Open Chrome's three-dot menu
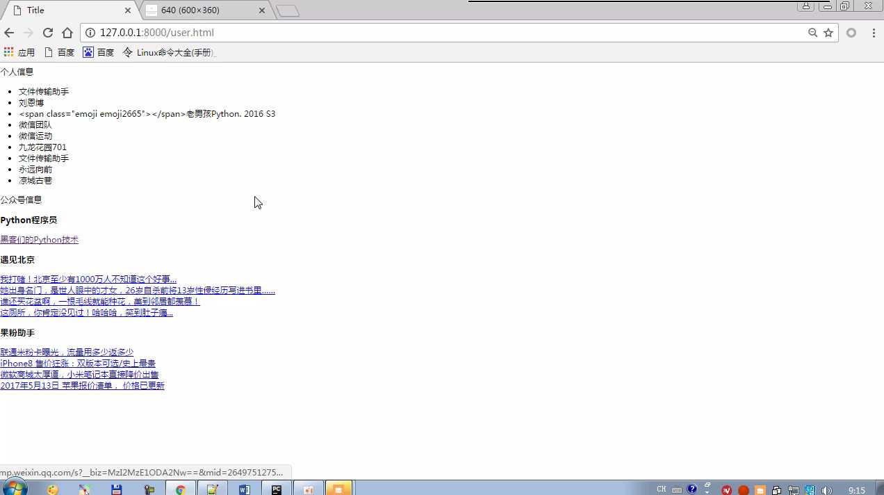Viewport: 884px width, 495px height. click(874, 33)
